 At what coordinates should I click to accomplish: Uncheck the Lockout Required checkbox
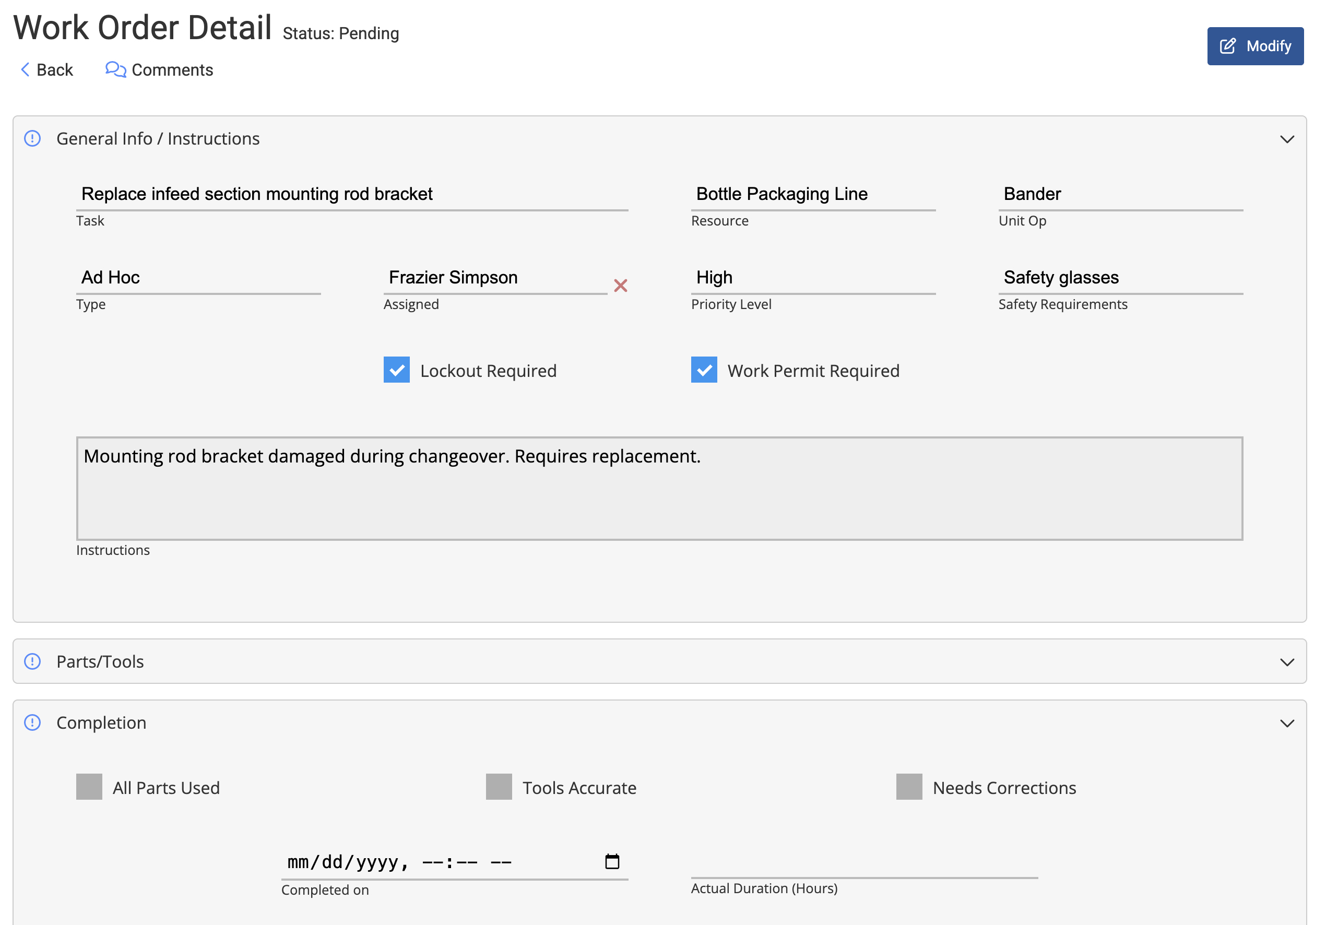click(397, 370)
